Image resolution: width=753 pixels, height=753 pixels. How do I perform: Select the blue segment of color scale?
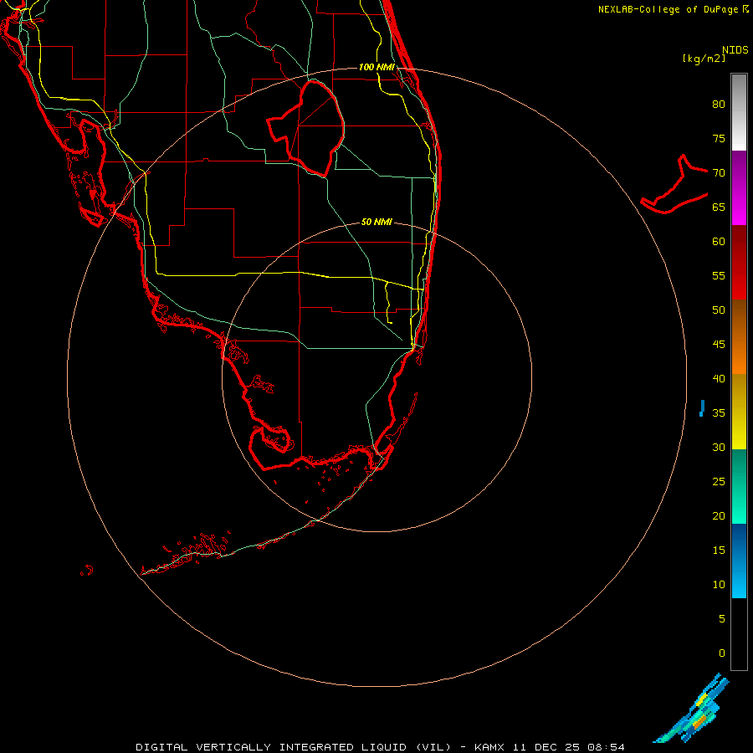click(x=739, y=561)
